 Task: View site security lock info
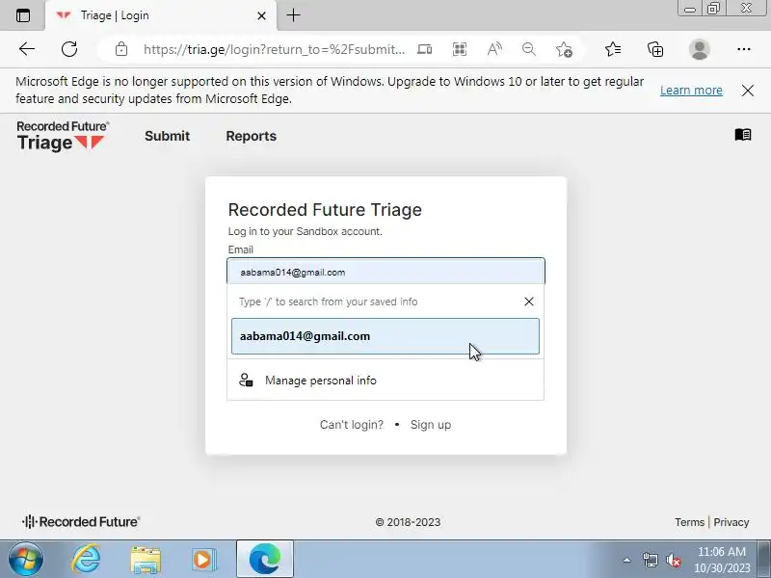tap(121, 49)
